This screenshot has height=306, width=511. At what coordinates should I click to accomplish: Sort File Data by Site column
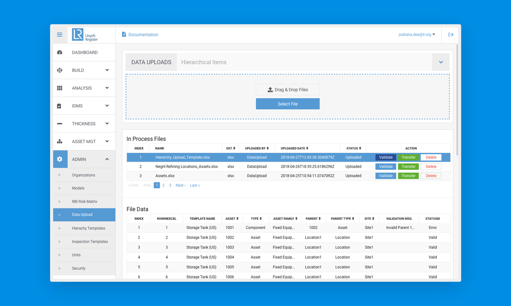[373, 219]
